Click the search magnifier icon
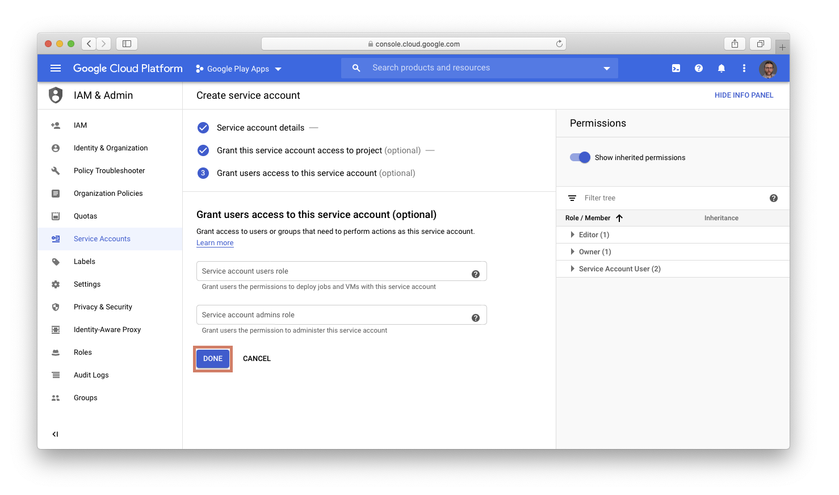839x495 pixels. (356, 68)
